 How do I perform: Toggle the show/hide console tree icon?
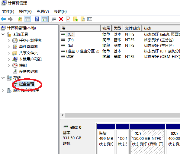(x=27, y=19)
